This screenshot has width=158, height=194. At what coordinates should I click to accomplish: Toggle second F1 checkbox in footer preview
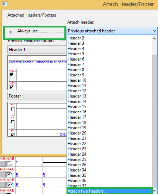tap(13, 122)
